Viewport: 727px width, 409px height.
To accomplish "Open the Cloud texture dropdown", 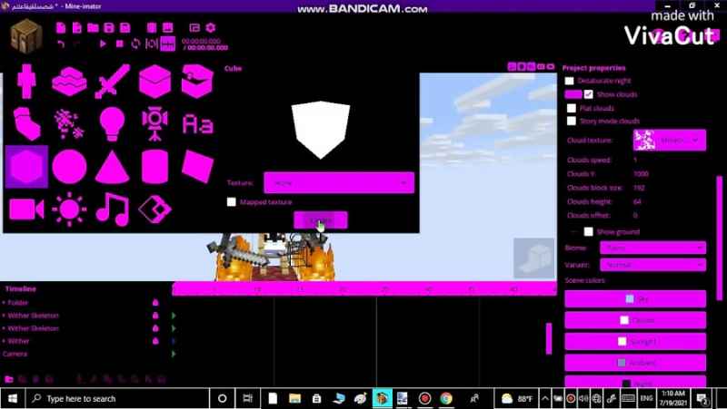I will (670, 141).
